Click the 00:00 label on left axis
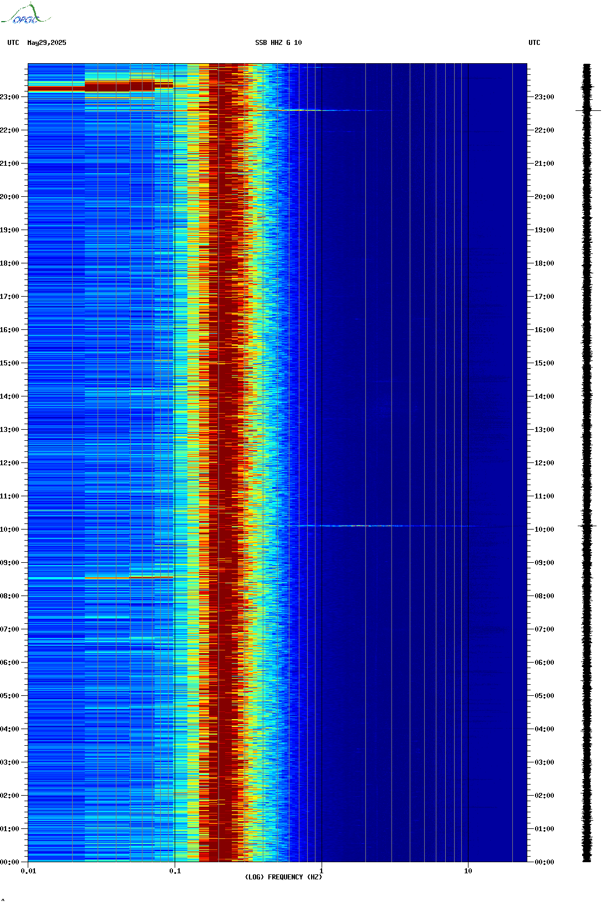The width and height of the screenshot is (611, 906). [9, 862]
